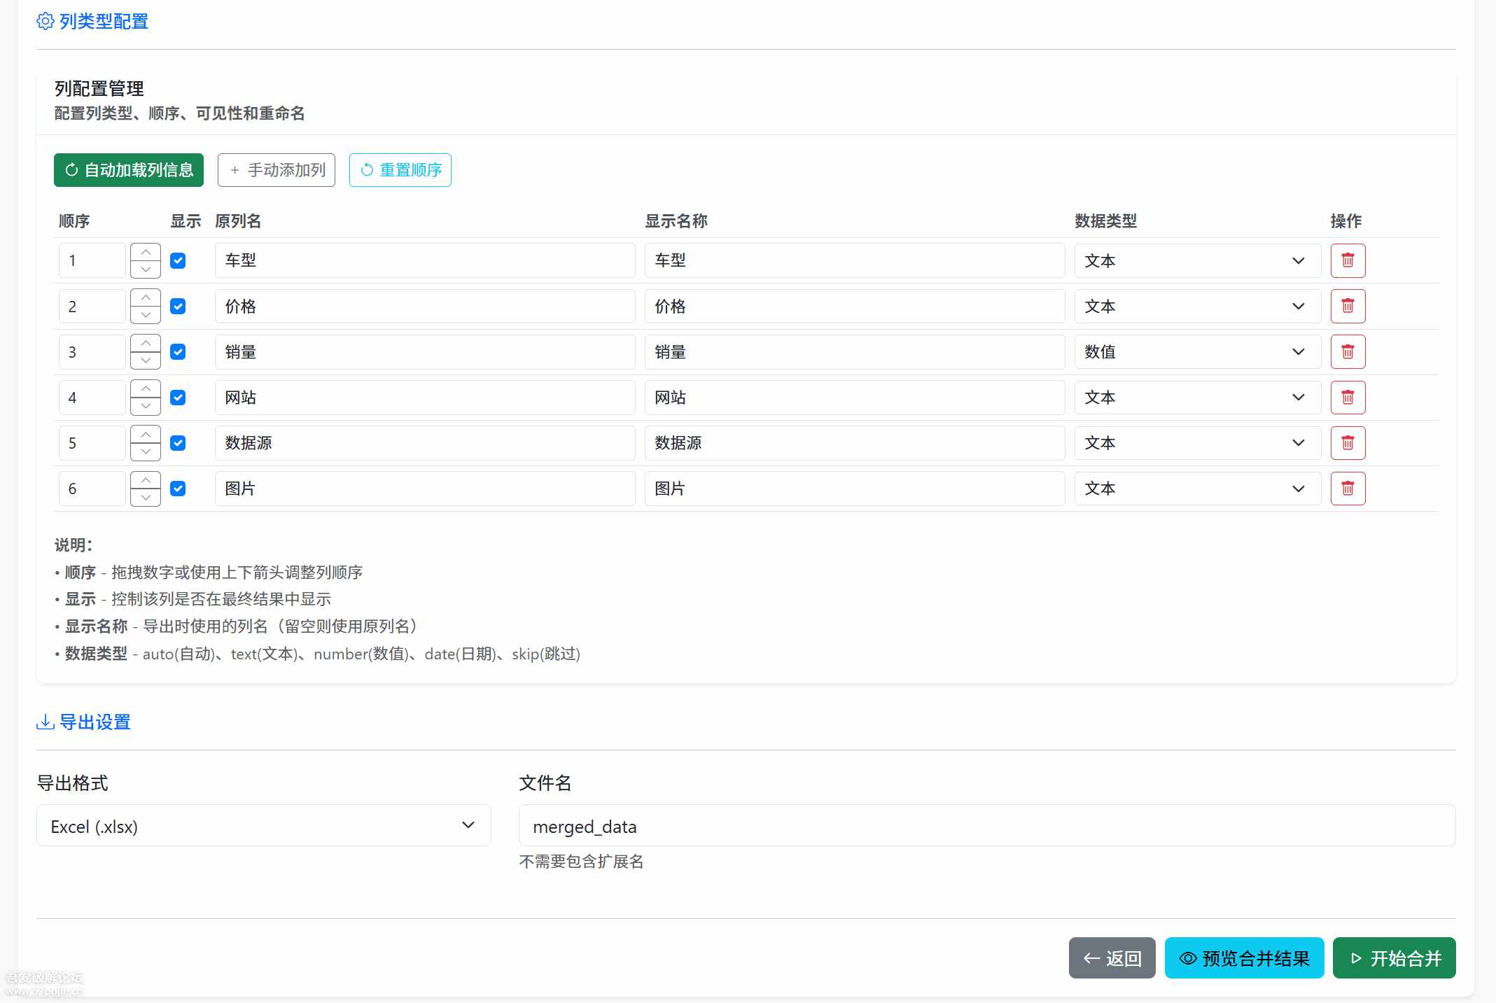
Task: Open data type dropdown for 车型
Action: point(1196,260)
